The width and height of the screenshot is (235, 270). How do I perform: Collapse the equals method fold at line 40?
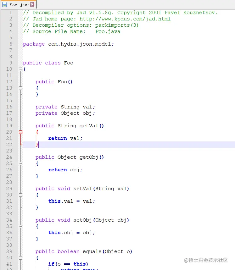click(x=20, y=258)
